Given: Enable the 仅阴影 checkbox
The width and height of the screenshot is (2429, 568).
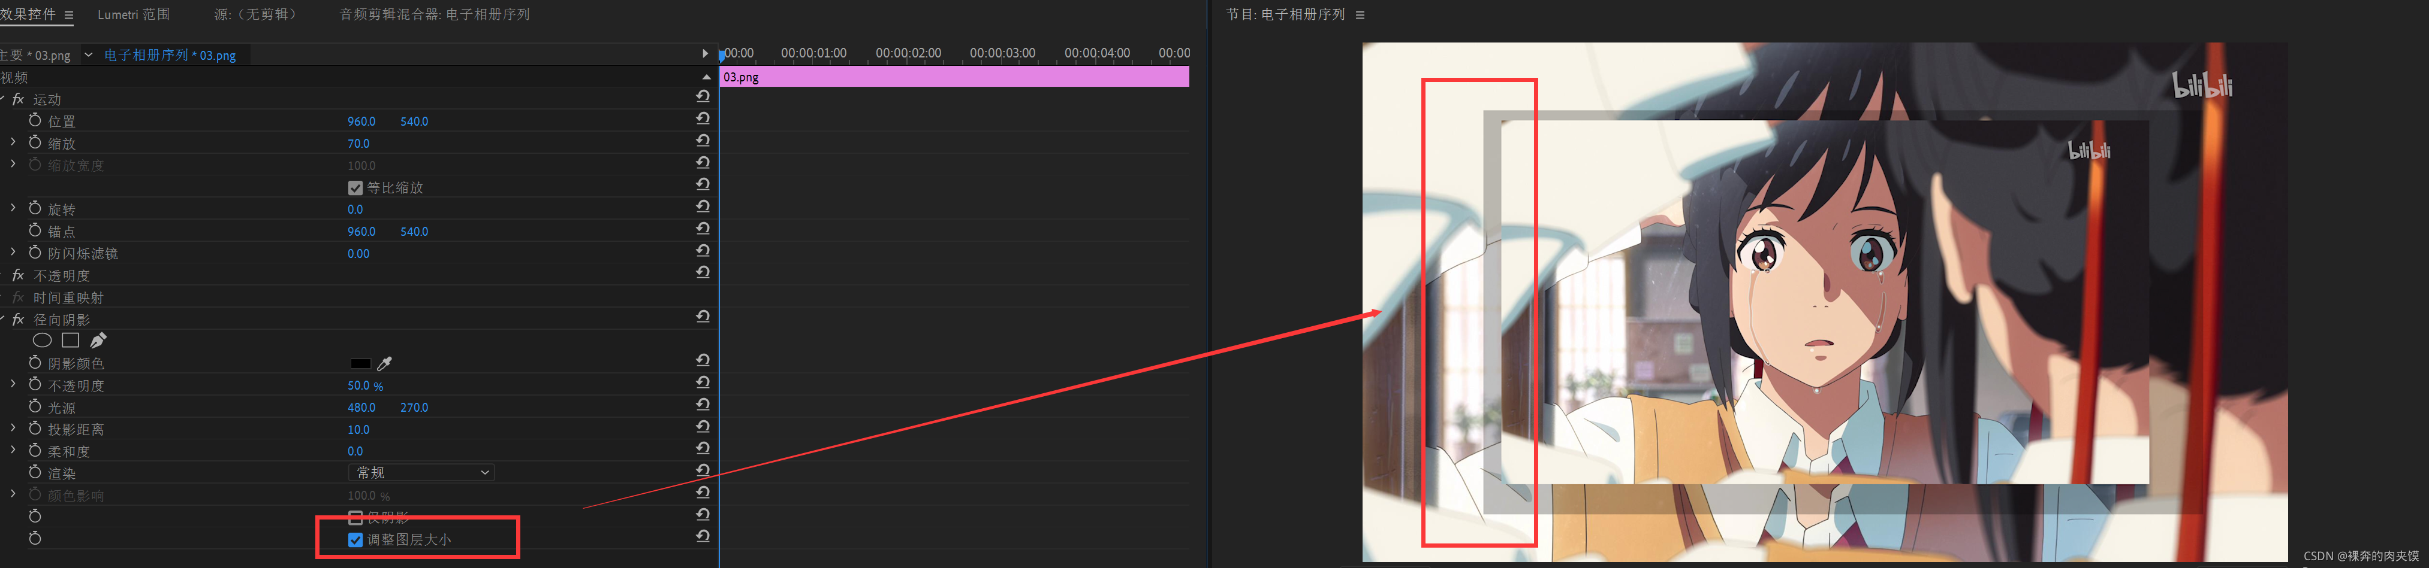Looking at the screenshot, I should click(x=355, y=517).
